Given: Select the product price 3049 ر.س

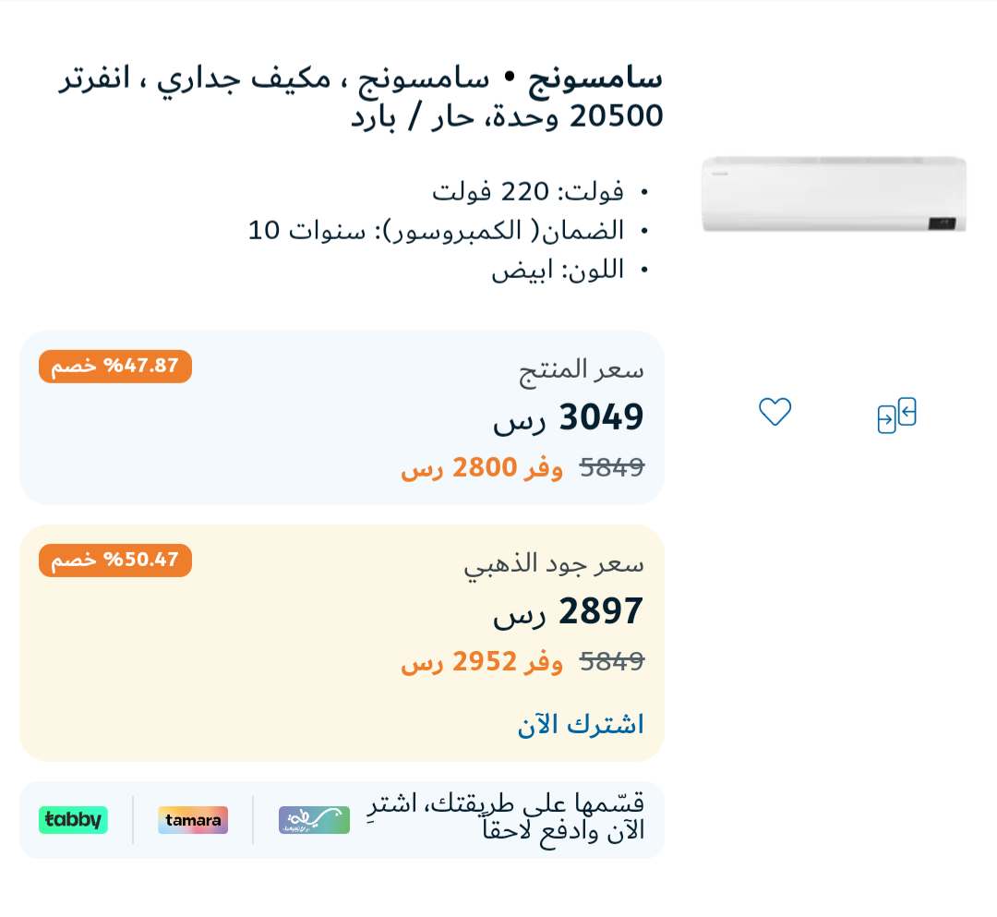Looking at the screenshot, I should [569, 417].
